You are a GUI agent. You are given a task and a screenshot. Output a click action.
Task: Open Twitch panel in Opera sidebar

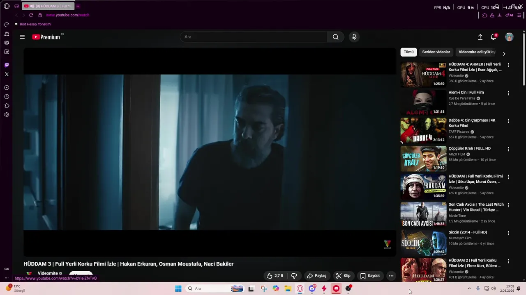pyautogui.click(x=7, y=65)
